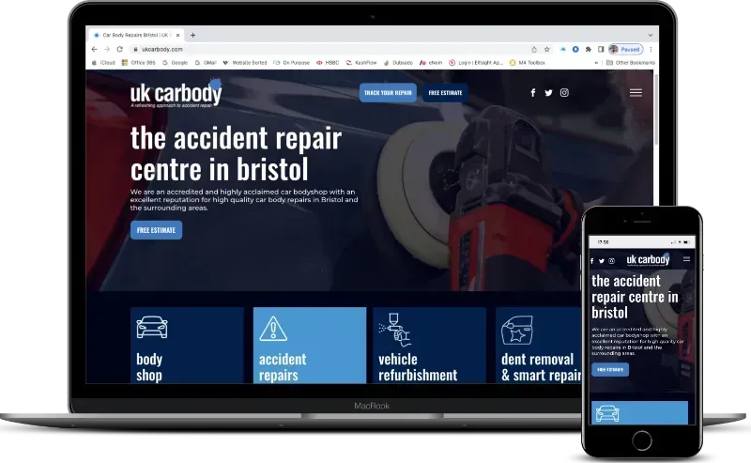This screenshot has height=463, width=751.
Task: Tap Free Estimate button on phone site
Action: [610, 369]
